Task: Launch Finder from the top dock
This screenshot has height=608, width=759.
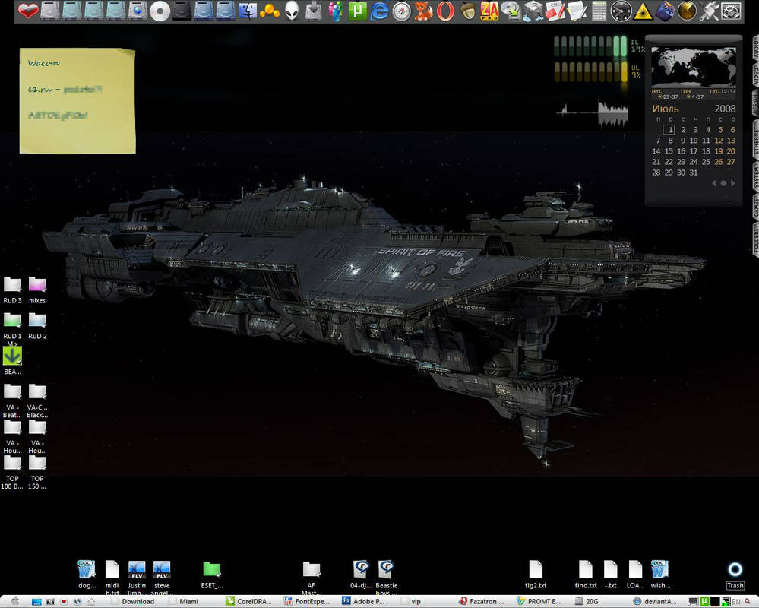Action: [248, 11]
